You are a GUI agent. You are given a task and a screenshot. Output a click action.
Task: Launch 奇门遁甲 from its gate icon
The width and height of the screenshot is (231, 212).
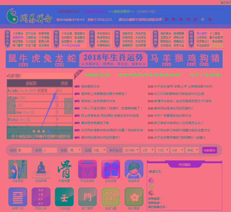coord(87,197)
